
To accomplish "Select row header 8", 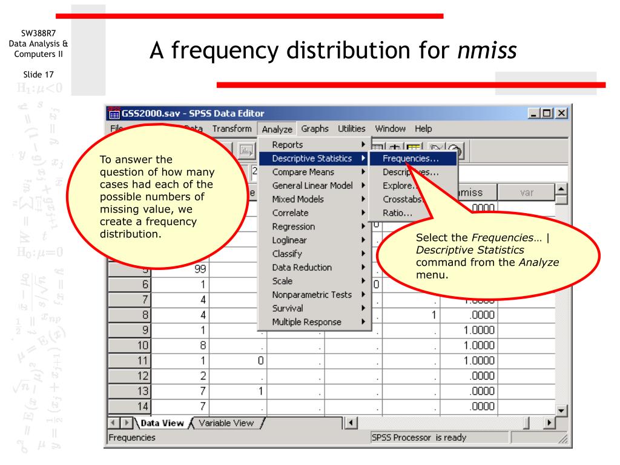I will [x=130, y=315].
